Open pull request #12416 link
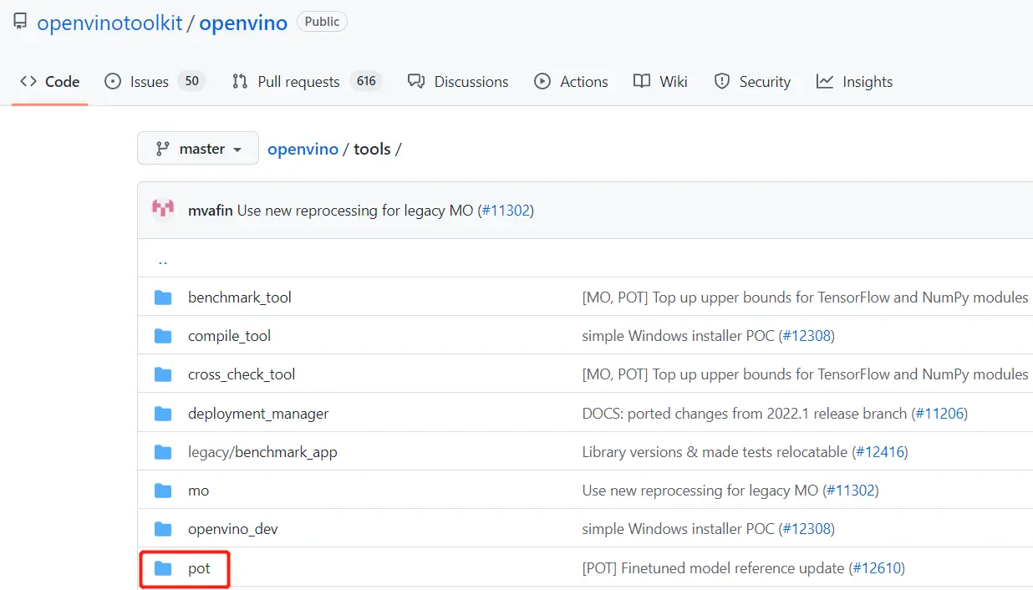Image resolution: width=1033 pixels, height=590 pixels. [x=880, y=452]
